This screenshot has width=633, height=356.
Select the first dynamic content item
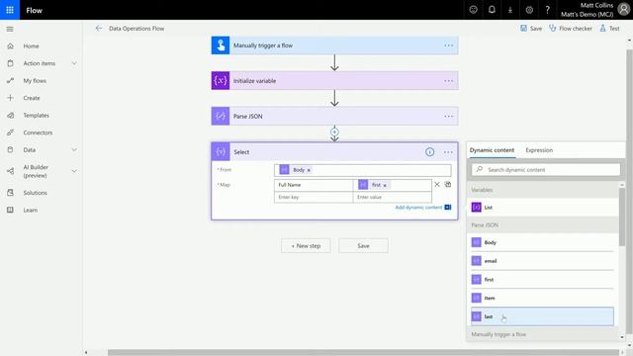(x=543, y=279)
